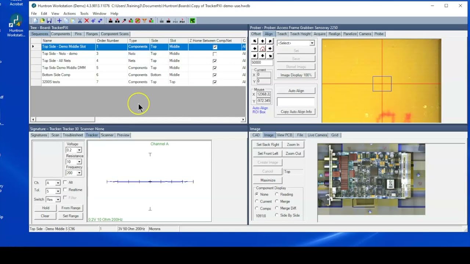Viewport: 470px width, 264px height.
Task: Click the Open folder toolbar icon
Action: [42, 21]
